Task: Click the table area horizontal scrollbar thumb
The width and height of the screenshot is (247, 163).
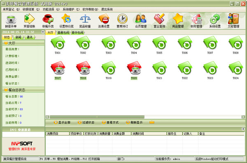Action: [x=97, y=117]
